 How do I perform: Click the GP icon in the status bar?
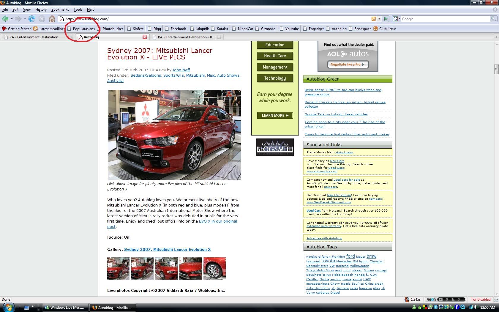(496, 300)
